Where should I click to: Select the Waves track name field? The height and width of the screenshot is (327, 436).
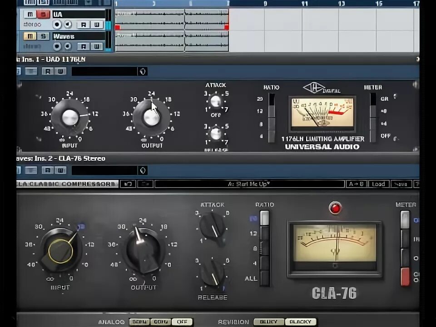pos(79,36)
